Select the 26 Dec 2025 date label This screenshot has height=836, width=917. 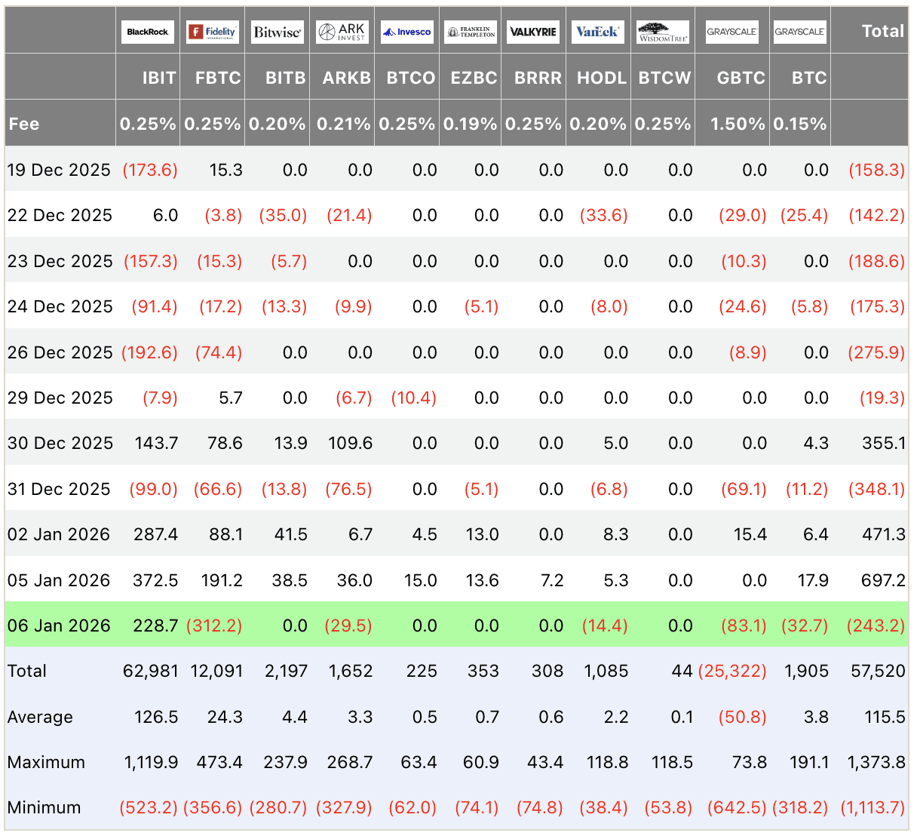pos(60,352)
